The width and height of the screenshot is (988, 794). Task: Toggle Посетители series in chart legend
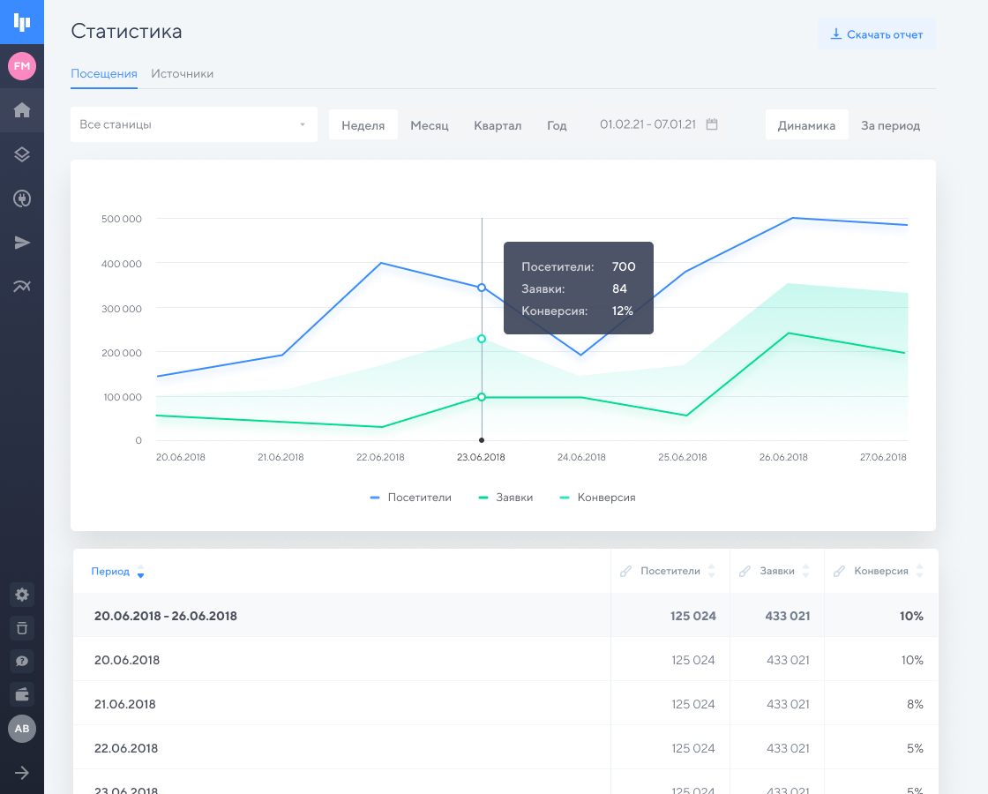tap(411, 498)
